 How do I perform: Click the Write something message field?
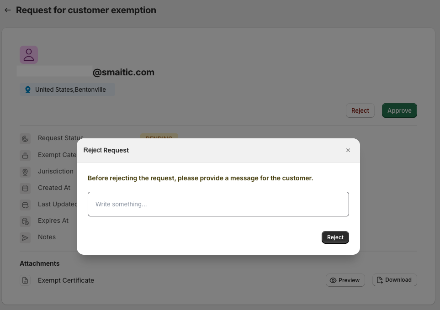[x=218, y=204]
